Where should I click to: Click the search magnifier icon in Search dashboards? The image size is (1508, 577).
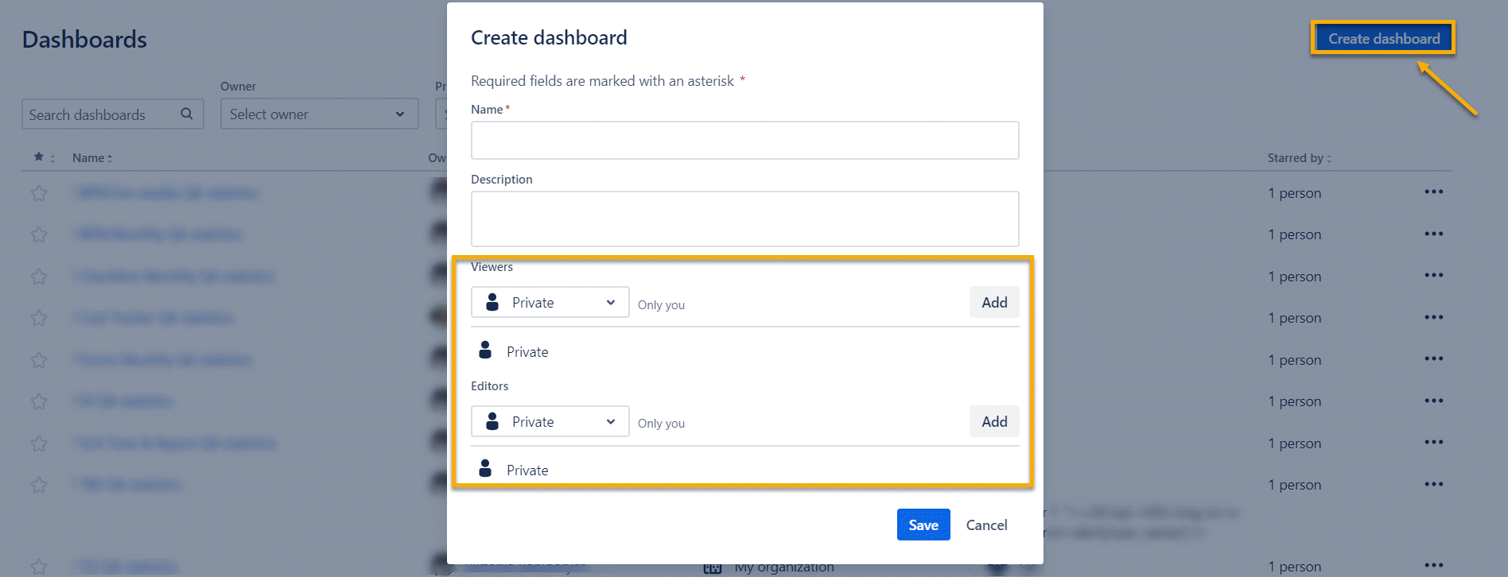pos(187,114)
